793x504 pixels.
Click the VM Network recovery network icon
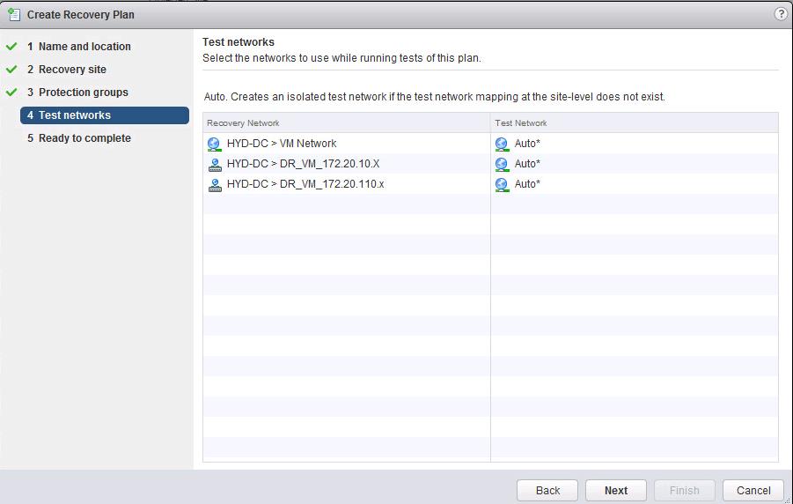[215, 144]
